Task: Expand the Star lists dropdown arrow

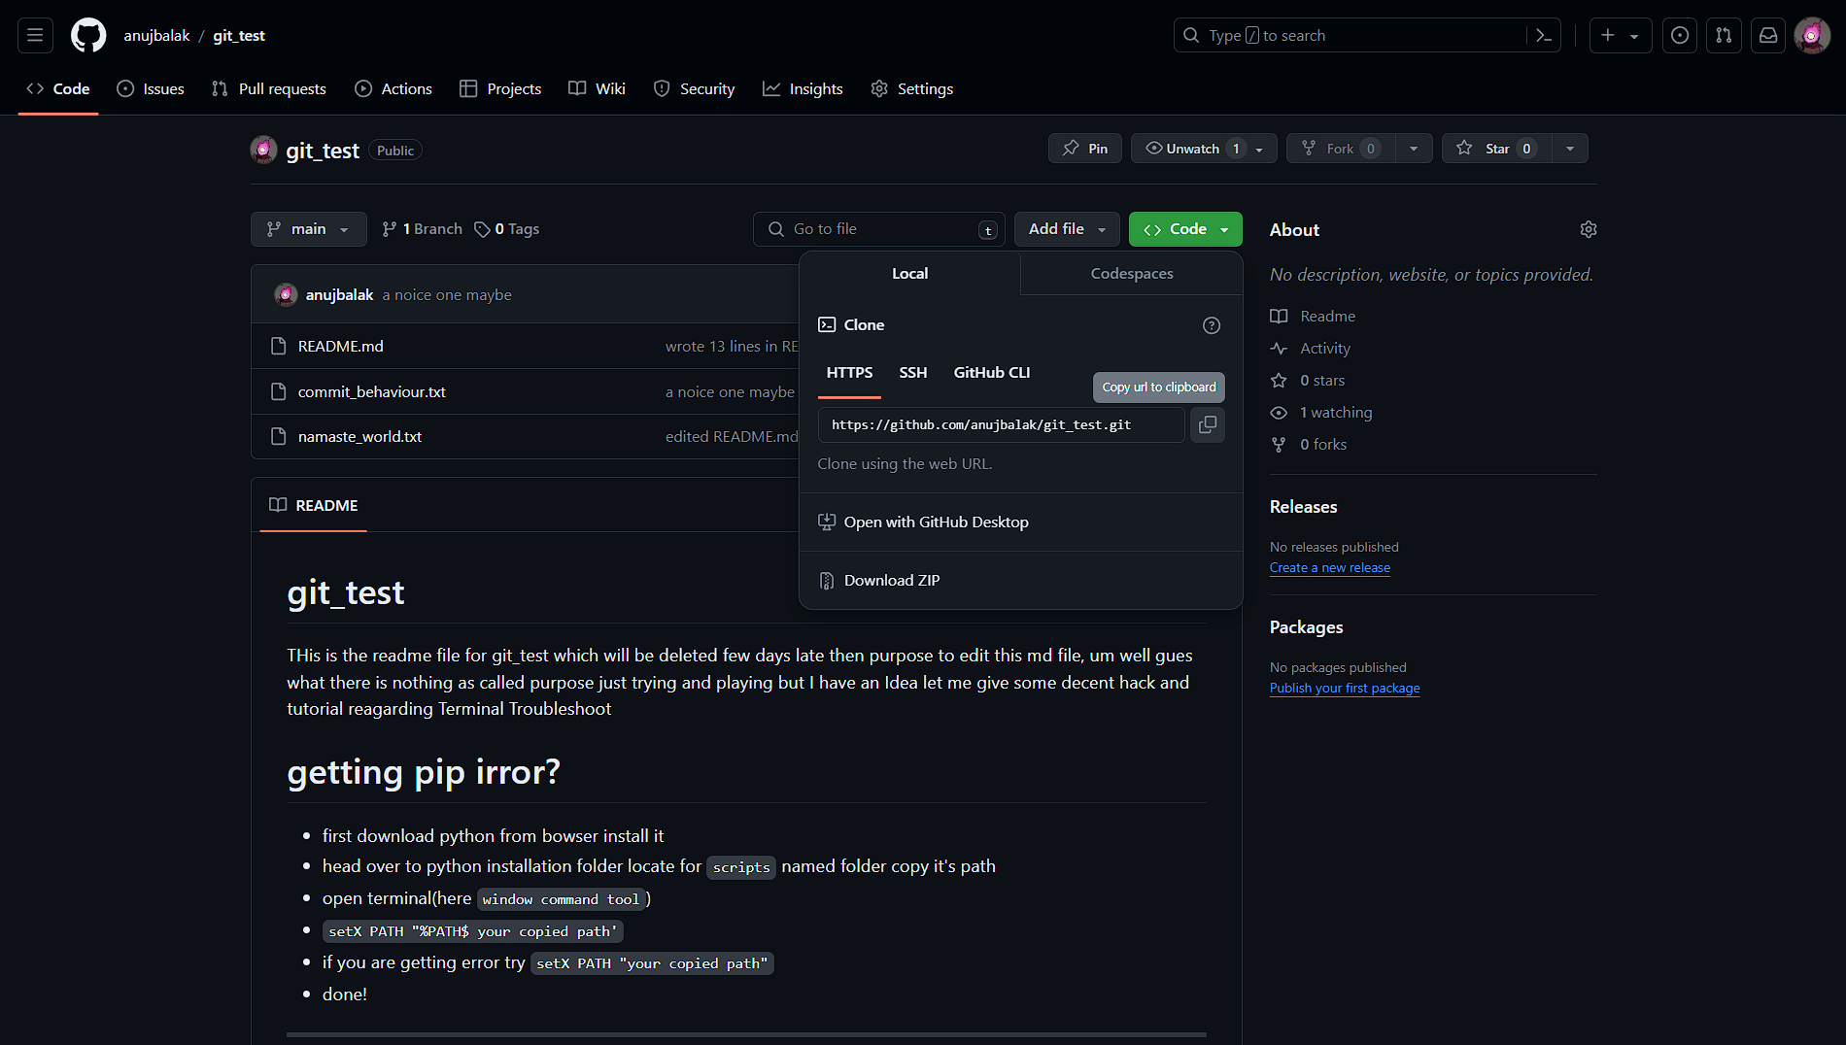Action: pyautogui.click(x=1570, y=149)
